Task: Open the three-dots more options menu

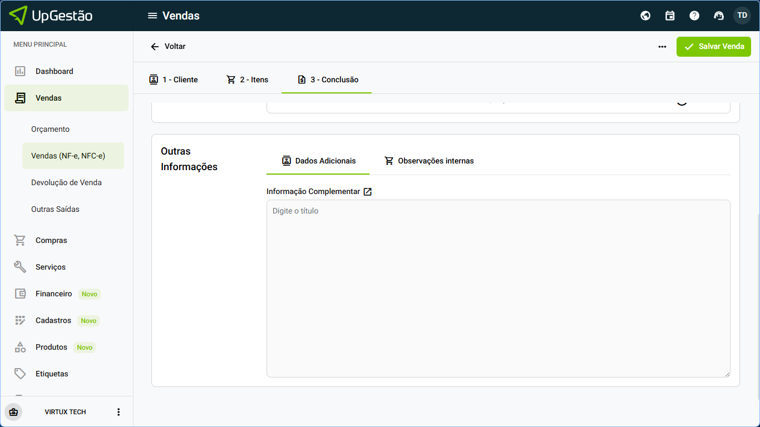Action: point(662,47)
